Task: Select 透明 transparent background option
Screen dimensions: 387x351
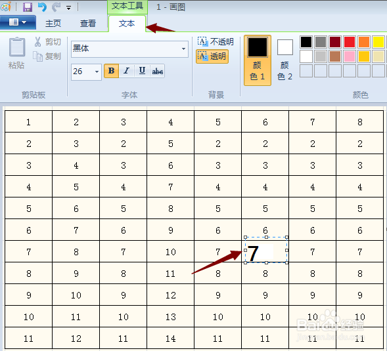Action: pos(212,56)
